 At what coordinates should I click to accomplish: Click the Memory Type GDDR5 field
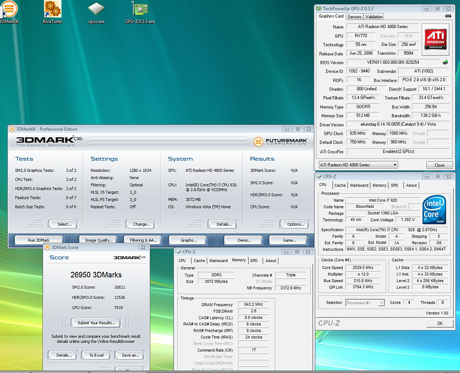[363, 107]
